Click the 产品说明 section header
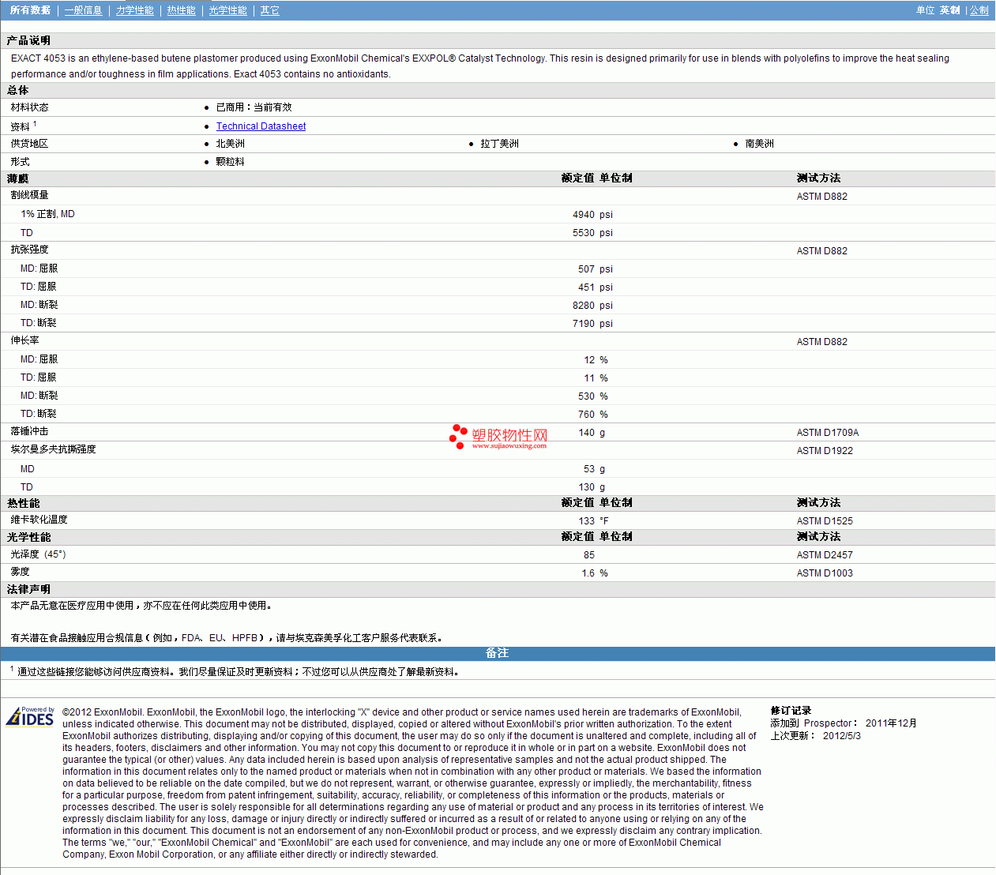This screenshot has height=875, width=996. tap(28, 40)
